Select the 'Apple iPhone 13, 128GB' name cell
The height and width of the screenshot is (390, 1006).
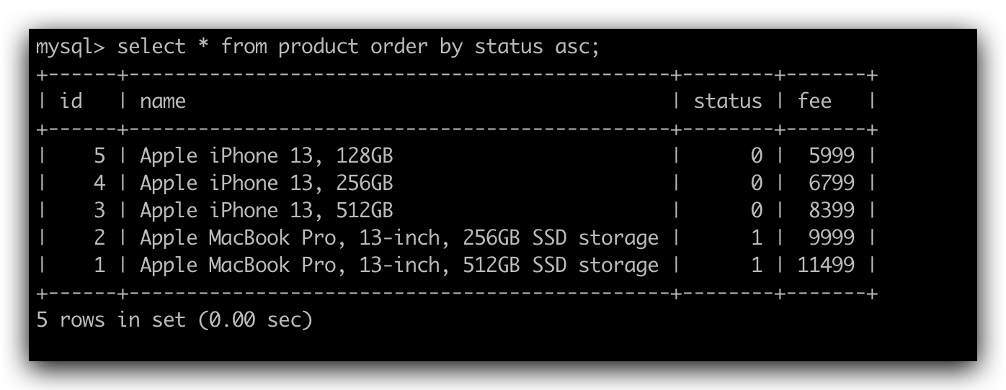pyautogui.click(x=266, y=156)
